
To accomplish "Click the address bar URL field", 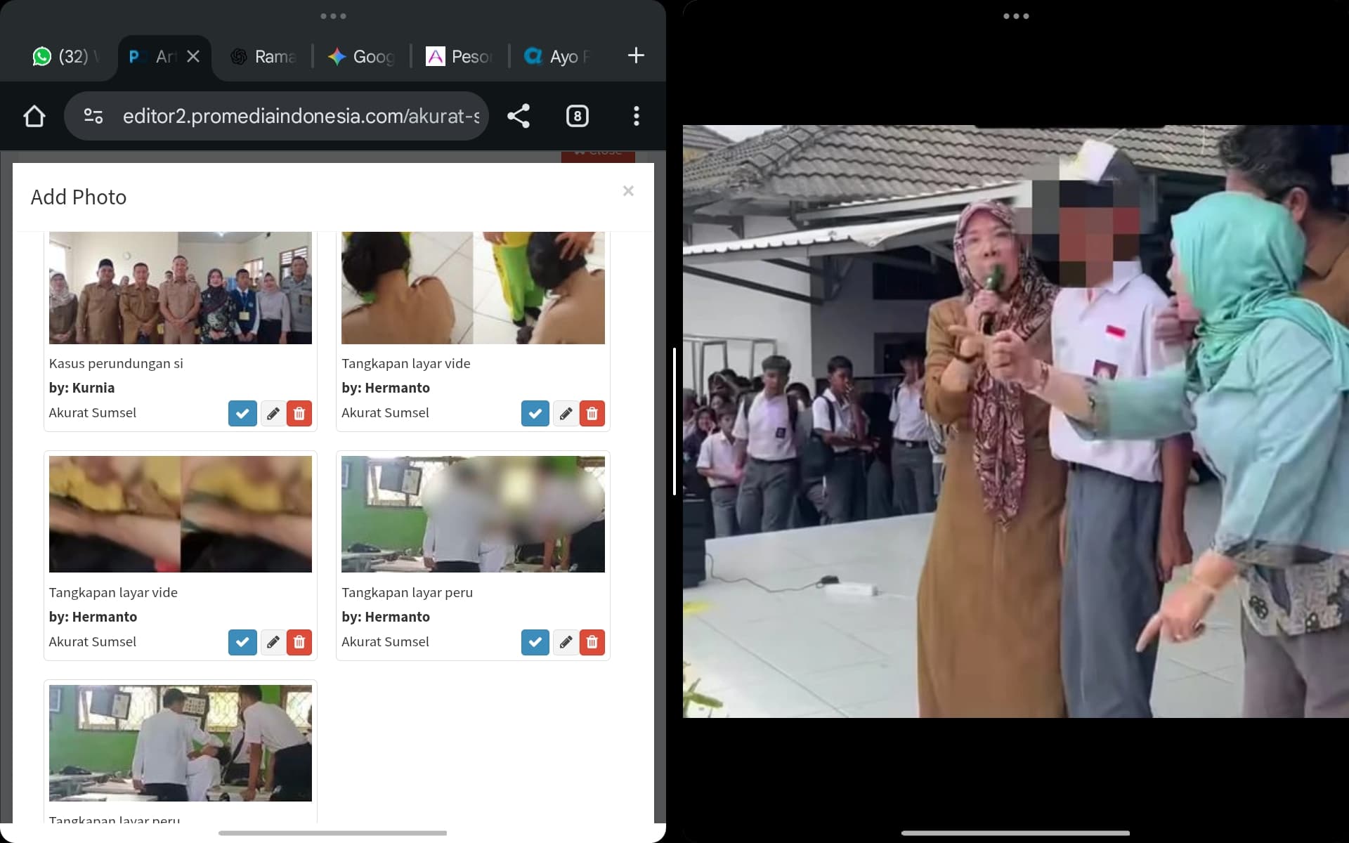I will (x=301, y=116).
